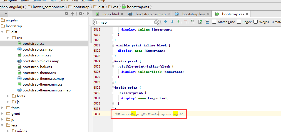Expand the grunt folder arrow
The height and width of the screenshot is (132, 281).
(2, 114)
